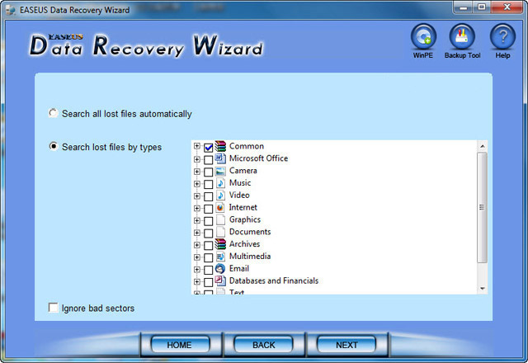Click the Archives file type icon

[220, 244]
